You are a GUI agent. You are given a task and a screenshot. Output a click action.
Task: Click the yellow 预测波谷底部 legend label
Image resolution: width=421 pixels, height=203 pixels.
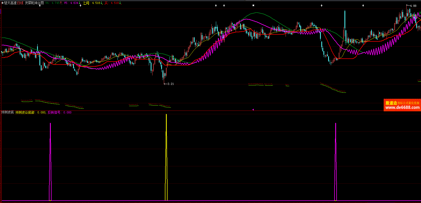pos(25,112)
